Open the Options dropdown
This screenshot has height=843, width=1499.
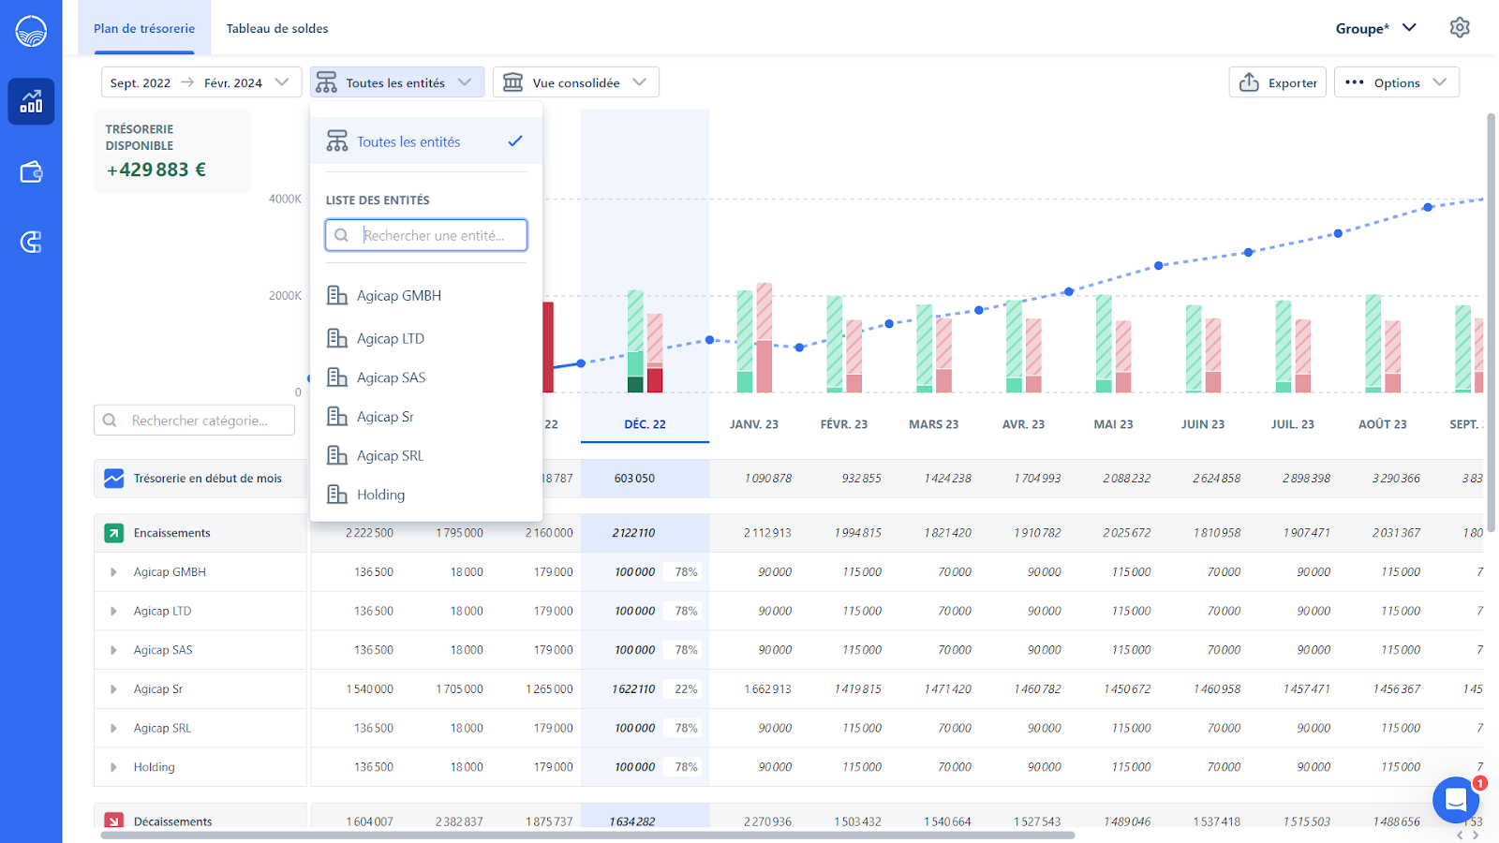tap(1396, 82)
